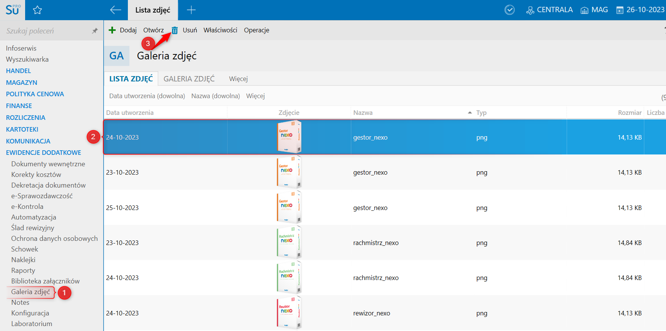Open the Infoserwis link
The width and height of the screenshot is (666, 331).
pos(21,48)
